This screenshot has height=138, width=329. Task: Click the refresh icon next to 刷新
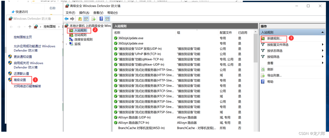pyautogui.click(x=263, y=69)
